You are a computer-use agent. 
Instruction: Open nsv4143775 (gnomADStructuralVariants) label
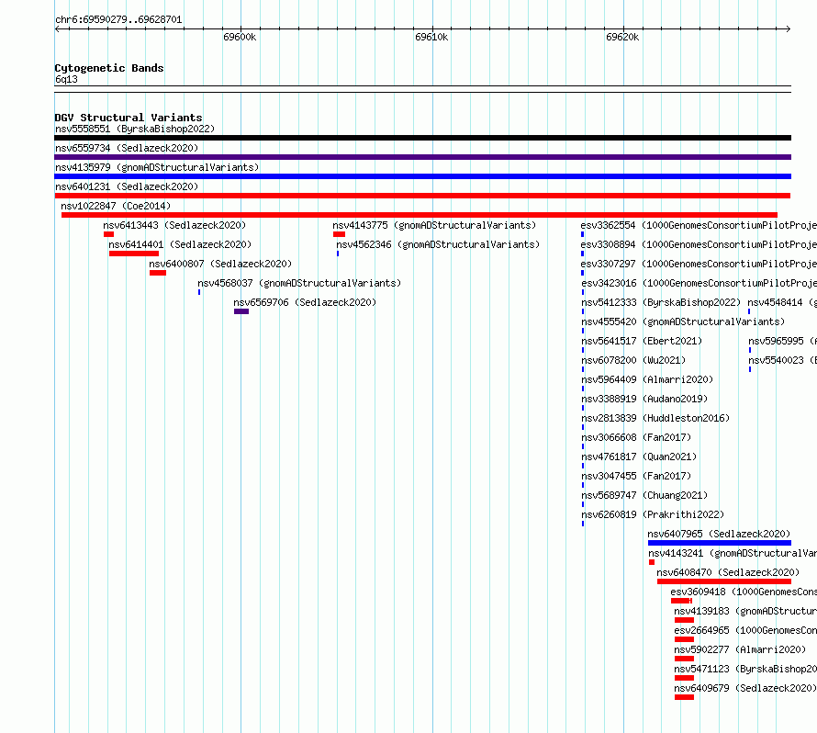(434, 225)
